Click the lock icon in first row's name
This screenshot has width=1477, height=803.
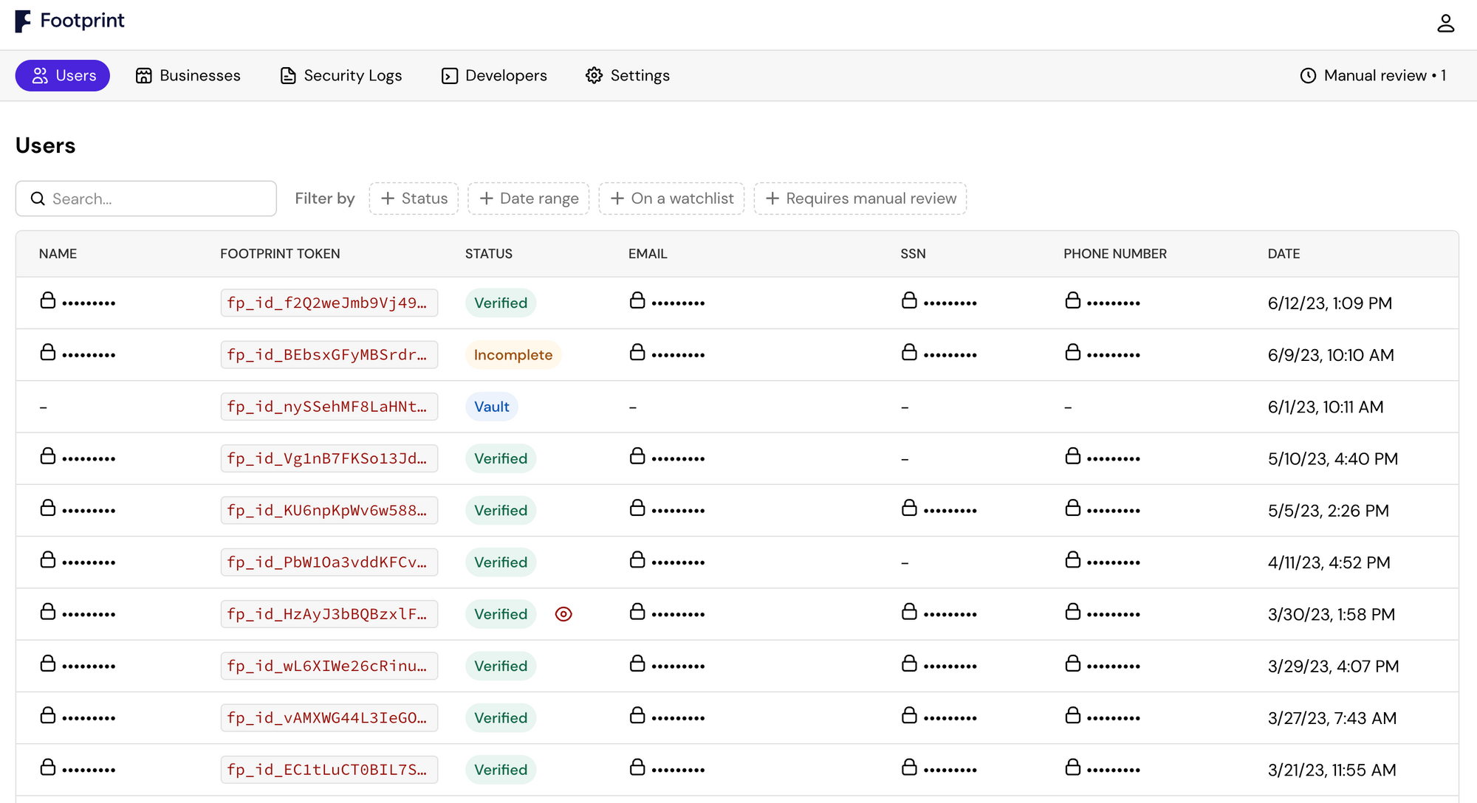coord(48,301)
